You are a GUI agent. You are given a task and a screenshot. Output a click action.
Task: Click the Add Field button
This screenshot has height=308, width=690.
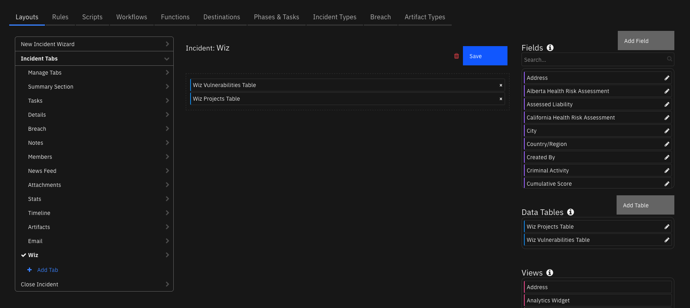coord(646,41)
